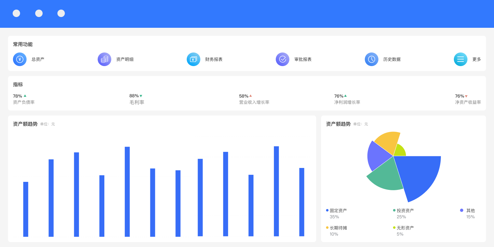Click the 78% indicator value
This screenshot has height=247, width=494.
(18, 96)
